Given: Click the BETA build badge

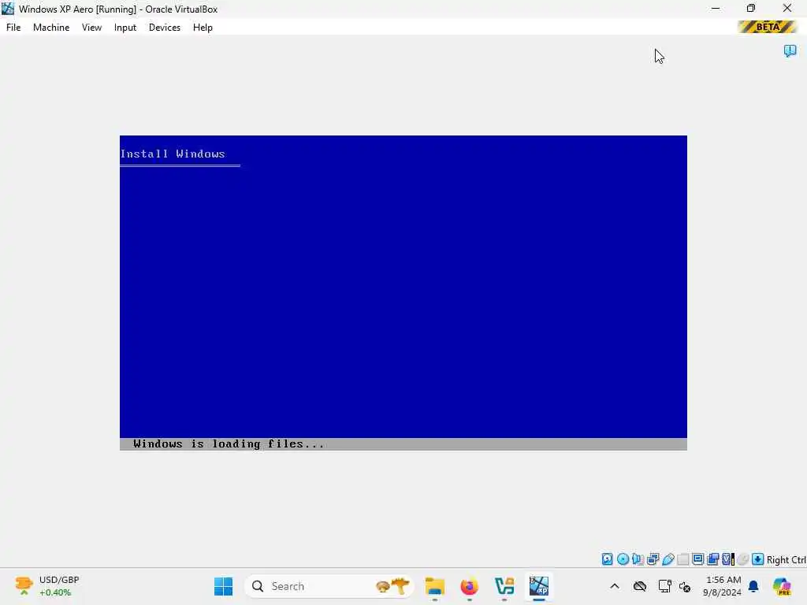Looking at the screenshot, I should click(768, 27).
